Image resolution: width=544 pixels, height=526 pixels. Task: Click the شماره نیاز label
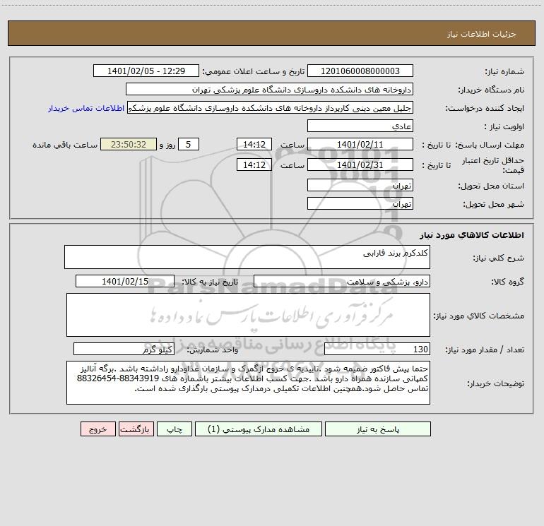[x=504, y=72]
